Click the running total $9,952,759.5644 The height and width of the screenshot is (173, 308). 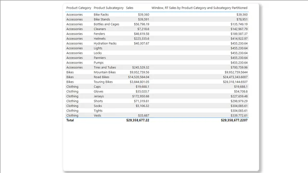236,72
